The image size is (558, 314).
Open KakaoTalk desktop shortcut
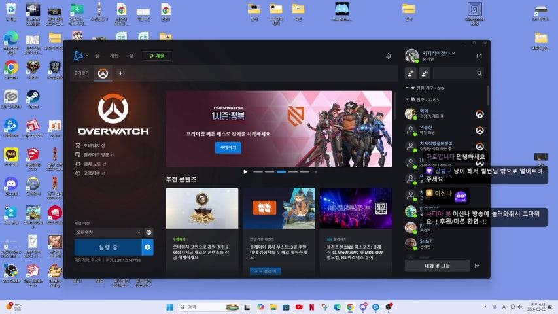coord(11,157)
